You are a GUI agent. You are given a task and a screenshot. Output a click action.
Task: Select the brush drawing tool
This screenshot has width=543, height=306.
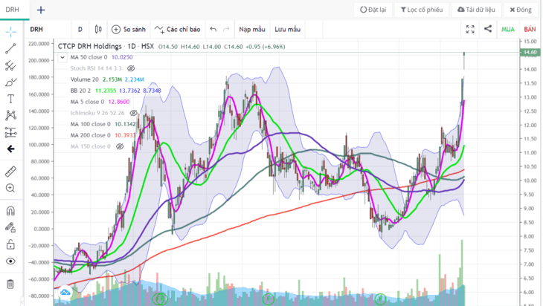coord(10,82)
